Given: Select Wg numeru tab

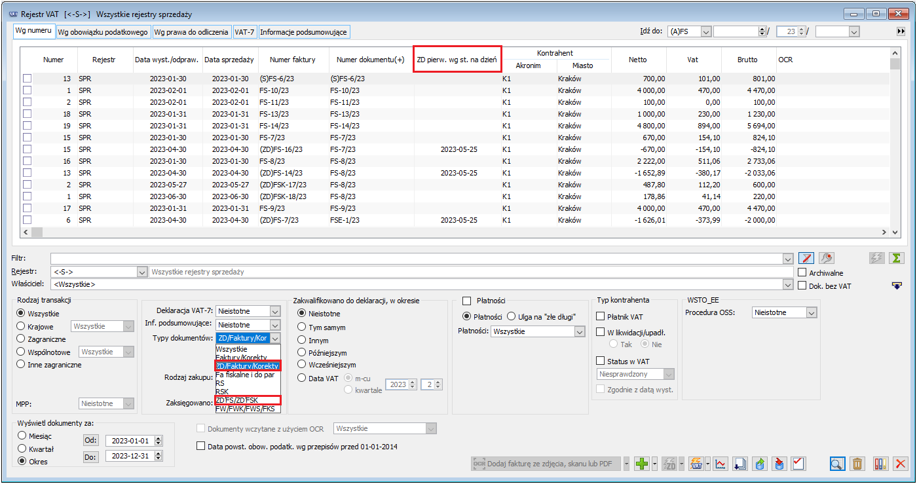Looking at the screenshot, I should pos(33,31).
